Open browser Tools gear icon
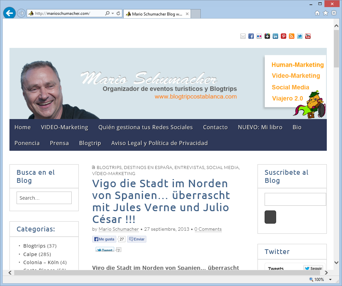Image resolution: width=342 pixels, height=286 pixels. pyautogui.click(x=334, y=13)
